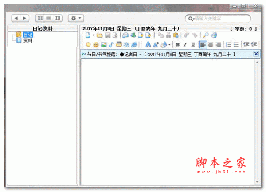The width and height of the screenshot is (266, 192).
Task: Open the font settings 'A' icon
Action: coord(148,45)
